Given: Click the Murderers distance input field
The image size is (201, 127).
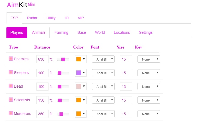Looking at the screenshot, I should pyautogui.click(x=42, y=114).
